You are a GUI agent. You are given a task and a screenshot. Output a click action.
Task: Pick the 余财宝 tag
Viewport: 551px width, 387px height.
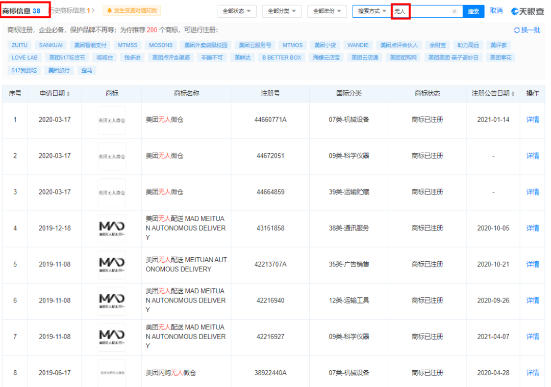pyautogui.click(x=438, y=45)
